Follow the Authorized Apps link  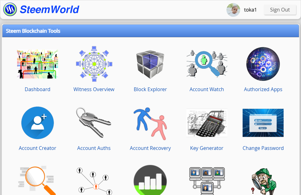[x=263, y=90]
